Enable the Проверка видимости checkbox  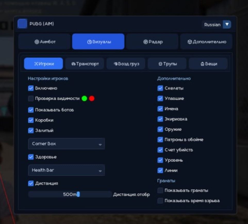[x=31, y=98]
